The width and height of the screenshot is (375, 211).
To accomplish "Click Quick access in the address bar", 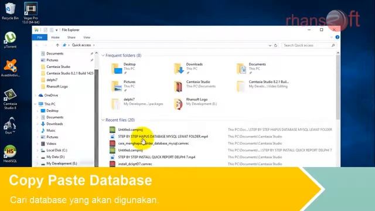I will click(81, 45).
